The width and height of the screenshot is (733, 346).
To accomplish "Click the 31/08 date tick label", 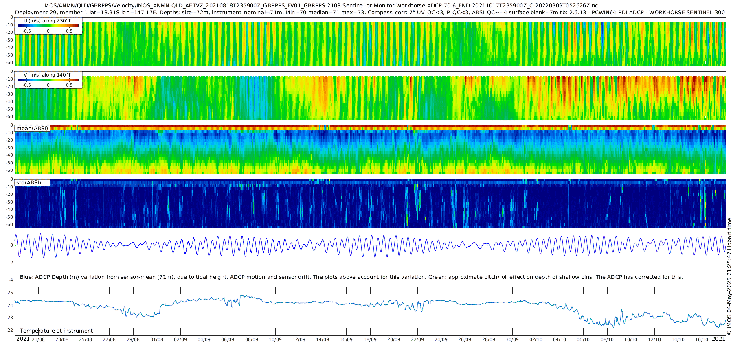I will (157, 339).
